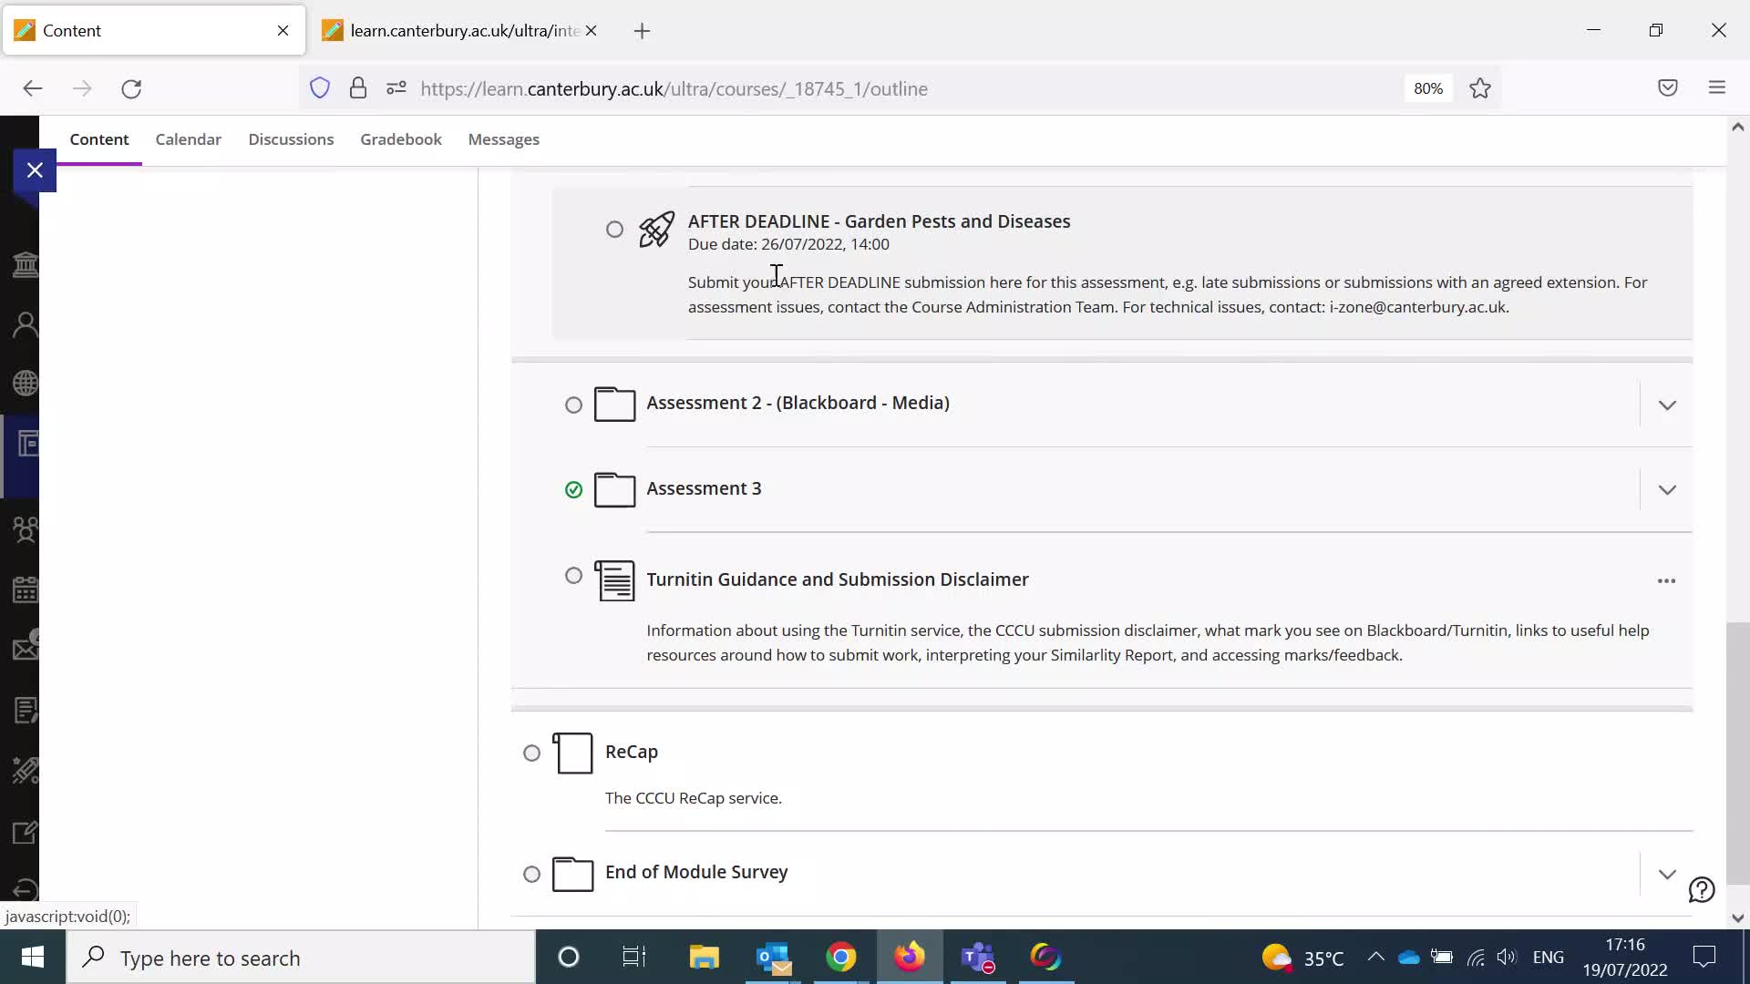Expand the End of Module Survey chevron
1750x984 pixels.
(1666, 874)
